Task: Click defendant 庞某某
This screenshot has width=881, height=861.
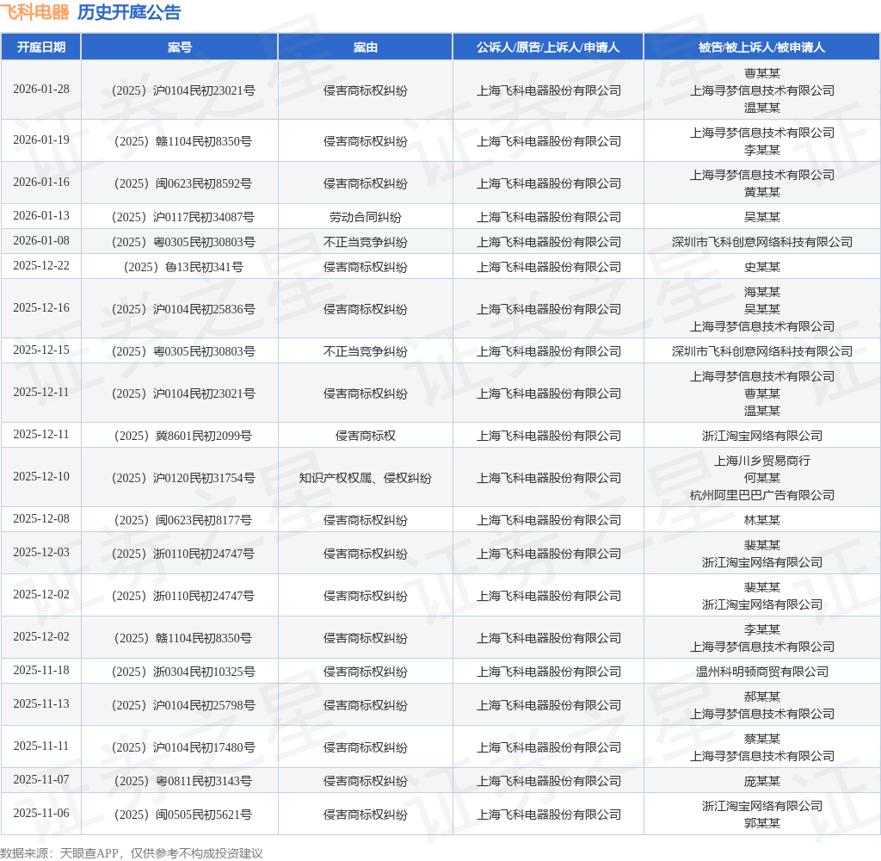Action: [762, 781]
